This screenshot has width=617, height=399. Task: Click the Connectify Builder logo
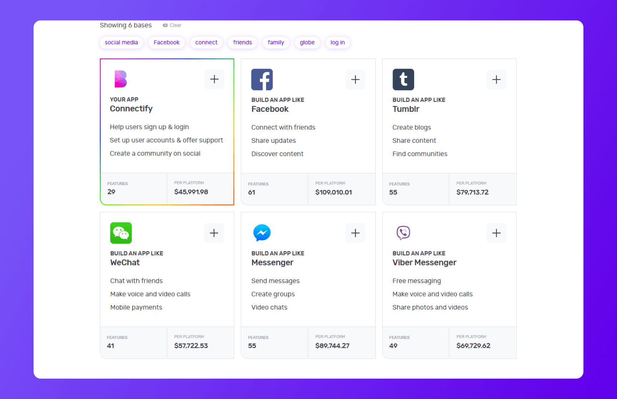coord(121,79)
